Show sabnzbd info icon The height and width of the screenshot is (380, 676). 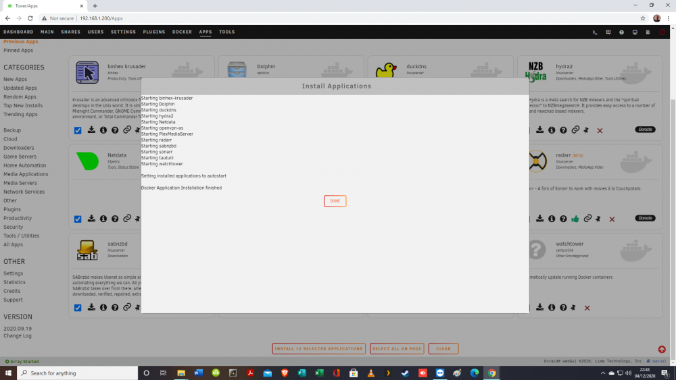(103, 307)
